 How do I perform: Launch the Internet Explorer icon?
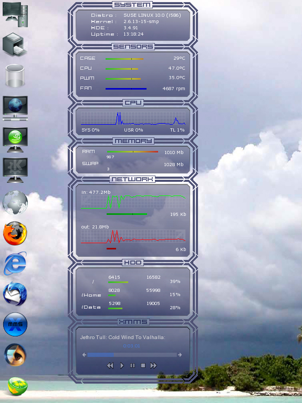[x=15, y=264]
